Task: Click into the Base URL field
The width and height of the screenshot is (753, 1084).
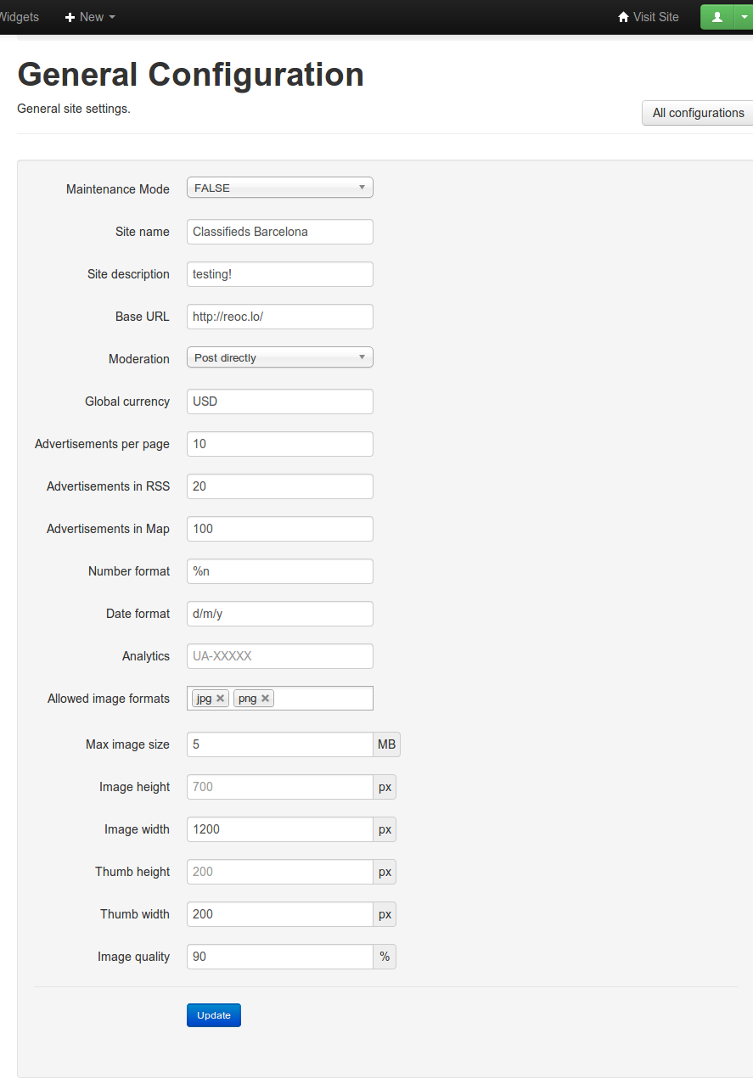Action: click(x=279, y=317)
